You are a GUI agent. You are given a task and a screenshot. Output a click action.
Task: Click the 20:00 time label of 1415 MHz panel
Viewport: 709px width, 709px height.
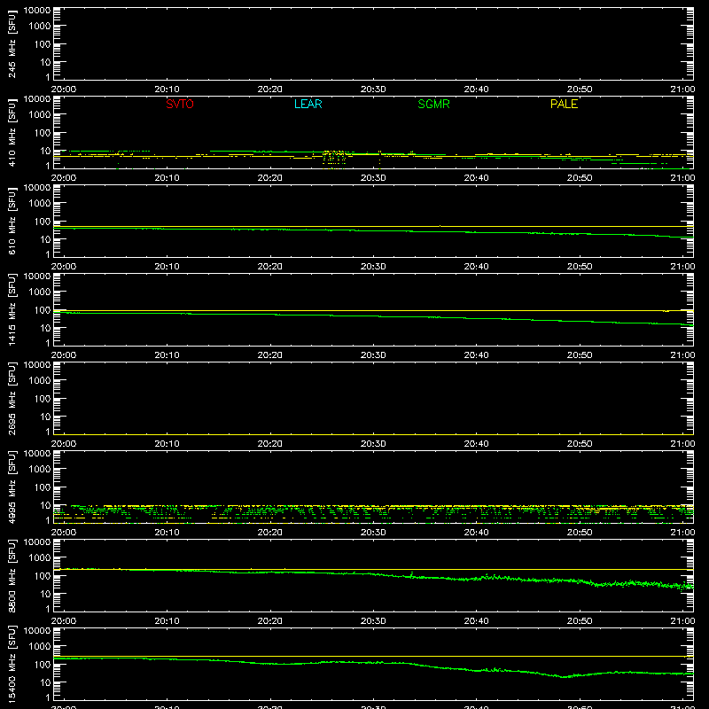coord(63,355)
